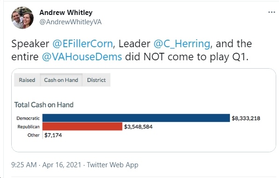The height and width of the screenshot is (178, 279).
Task: Open the 9:25 AM Apr 16, 2021 timestamp
Action: [46, 164]
